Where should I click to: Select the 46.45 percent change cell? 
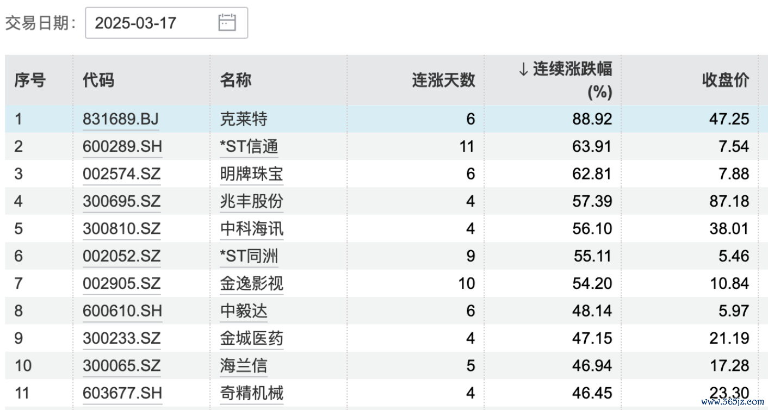(x=593, y=393)
